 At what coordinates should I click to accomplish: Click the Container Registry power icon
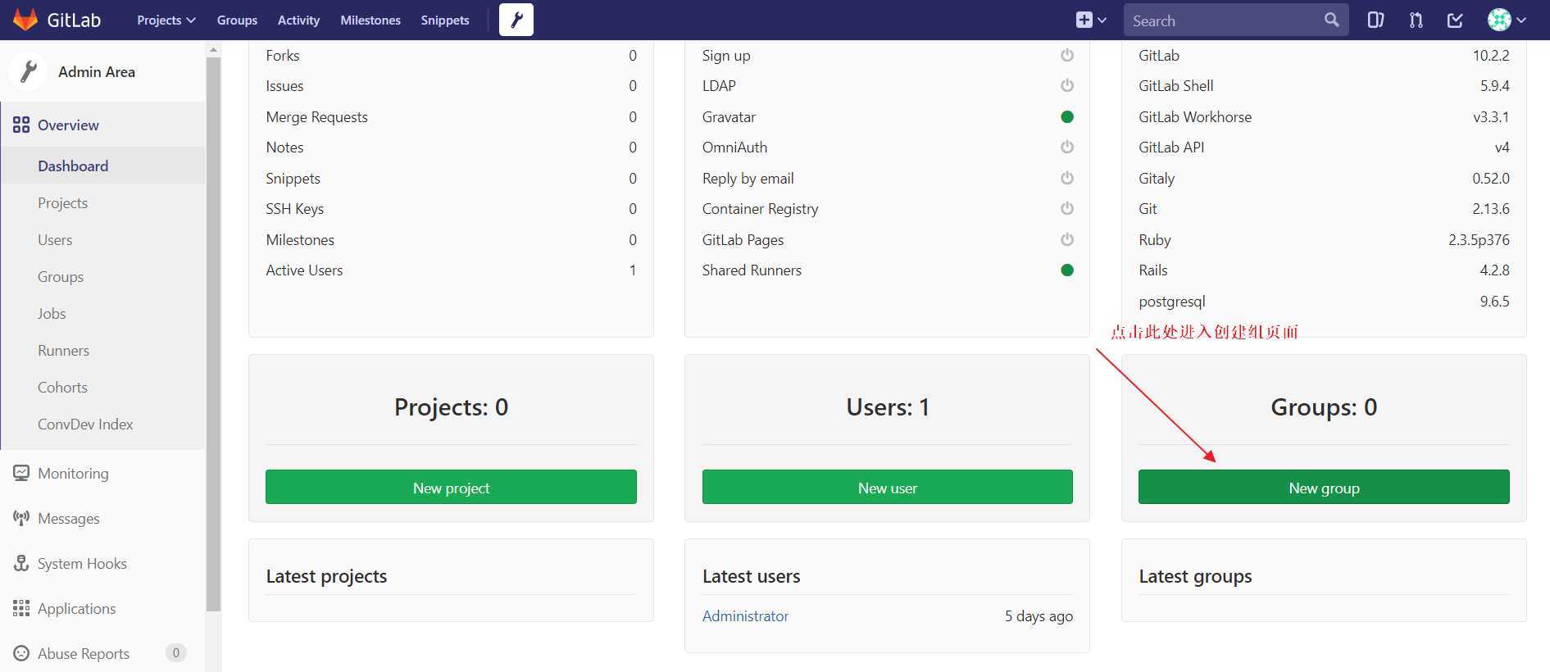pos(1066,208)
